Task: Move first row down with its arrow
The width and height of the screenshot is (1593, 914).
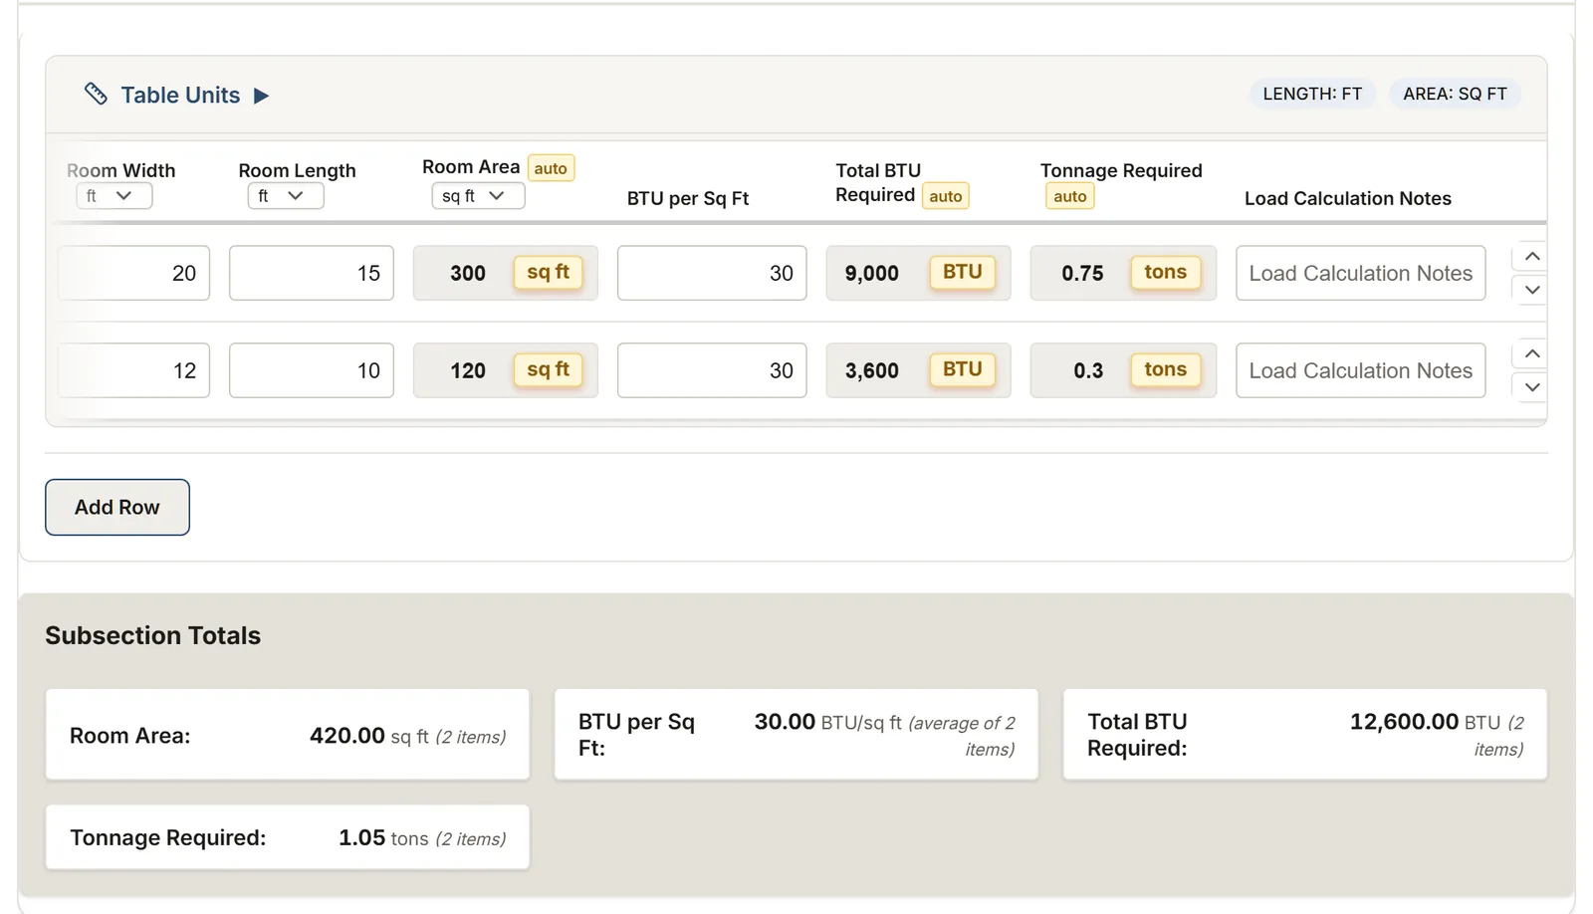Action: tap(1532, 290)
